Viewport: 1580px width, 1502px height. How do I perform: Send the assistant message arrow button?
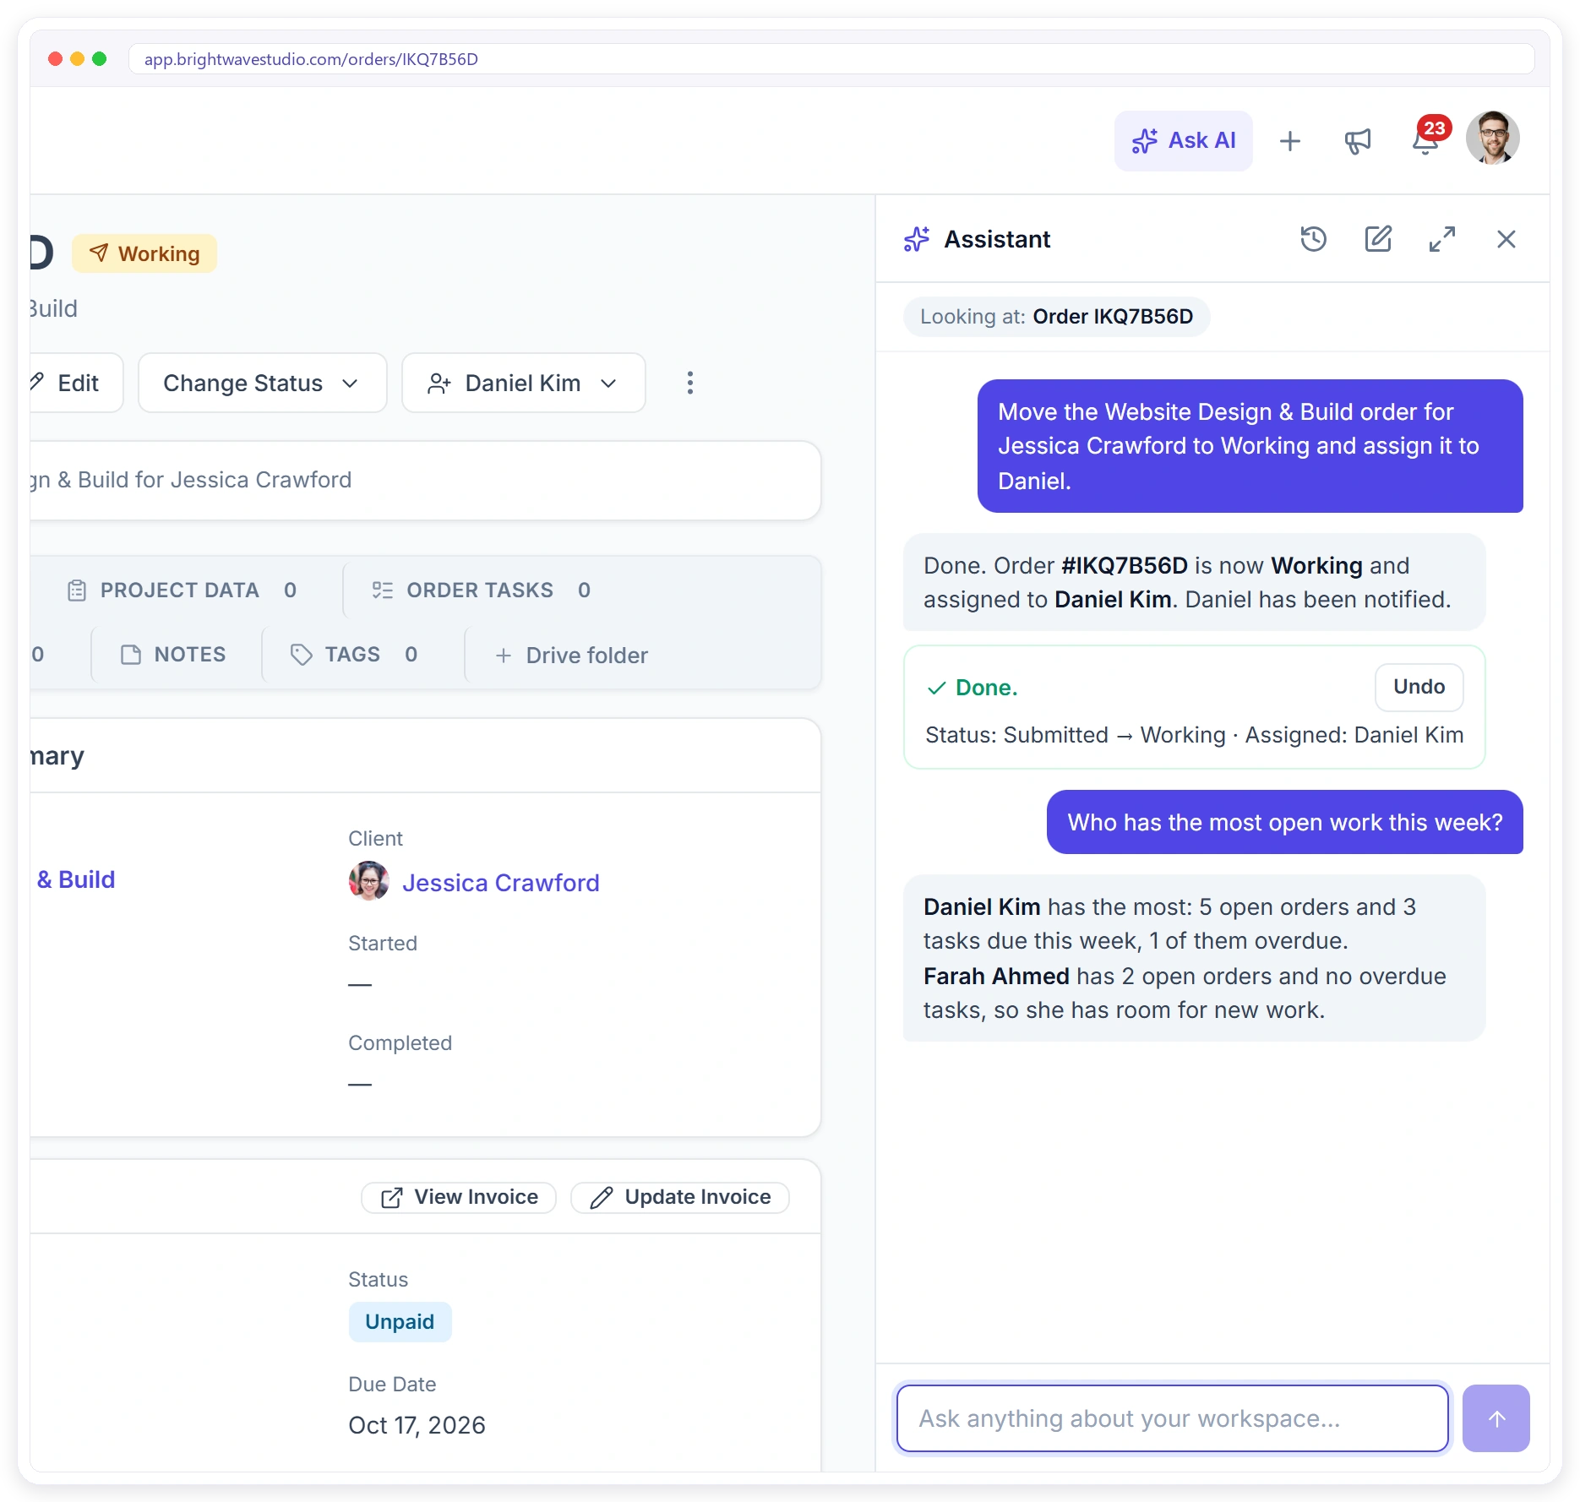pyautogui.click(x=1496, y=1418)
